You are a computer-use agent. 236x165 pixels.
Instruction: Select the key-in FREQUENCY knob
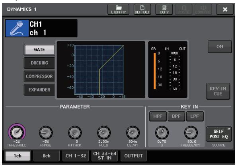[x=191, y=132]
